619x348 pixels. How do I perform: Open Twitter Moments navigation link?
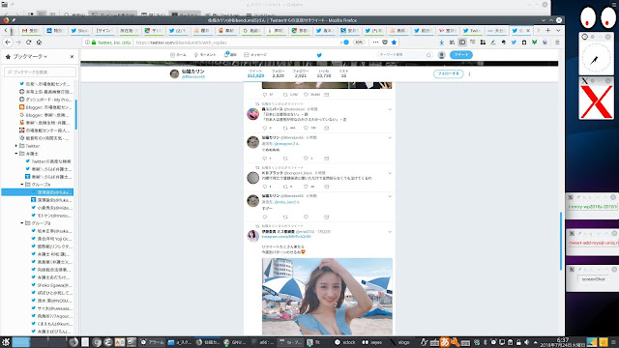(x=205, y=55)
